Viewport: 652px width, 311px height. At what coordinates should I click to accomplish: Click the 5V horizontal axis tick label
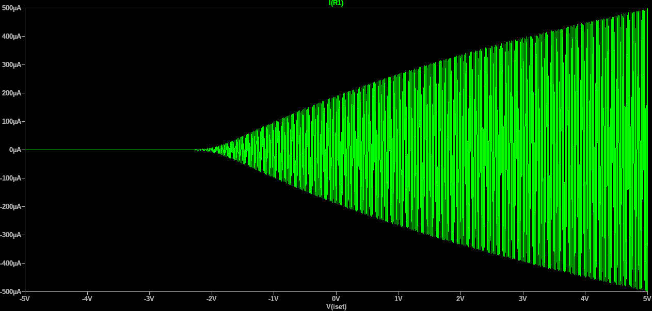click(646, 299)
